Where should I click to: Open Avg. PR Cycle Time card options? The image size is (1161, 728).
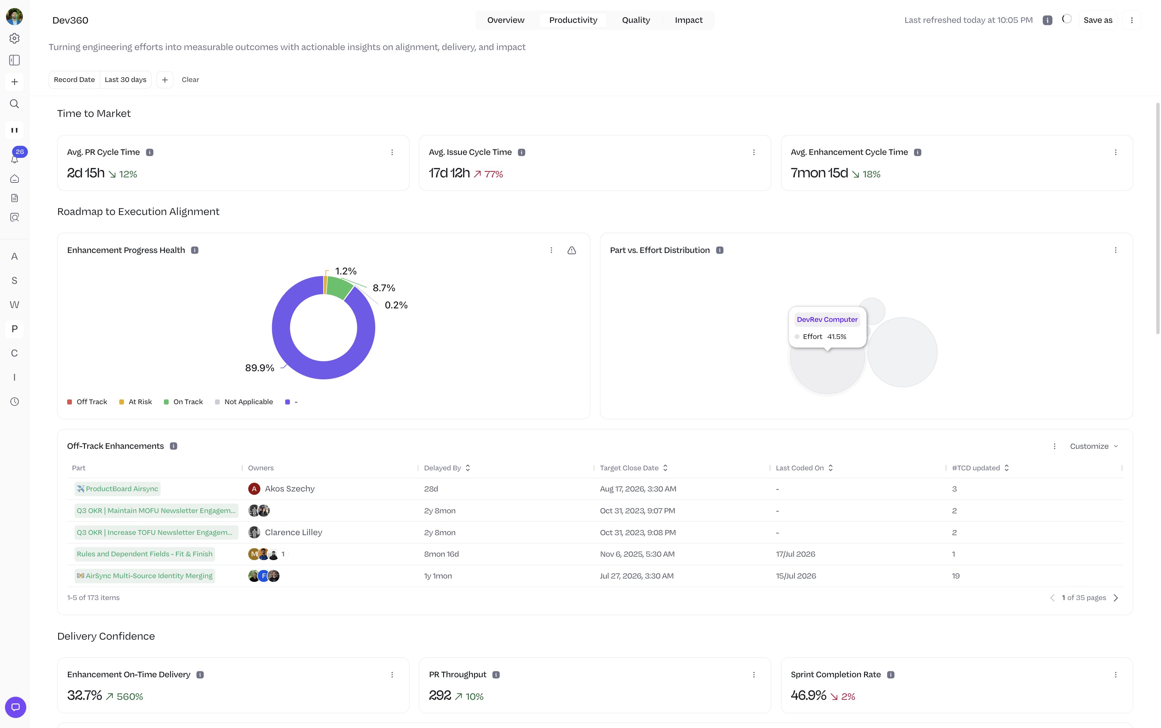[392, 152]
